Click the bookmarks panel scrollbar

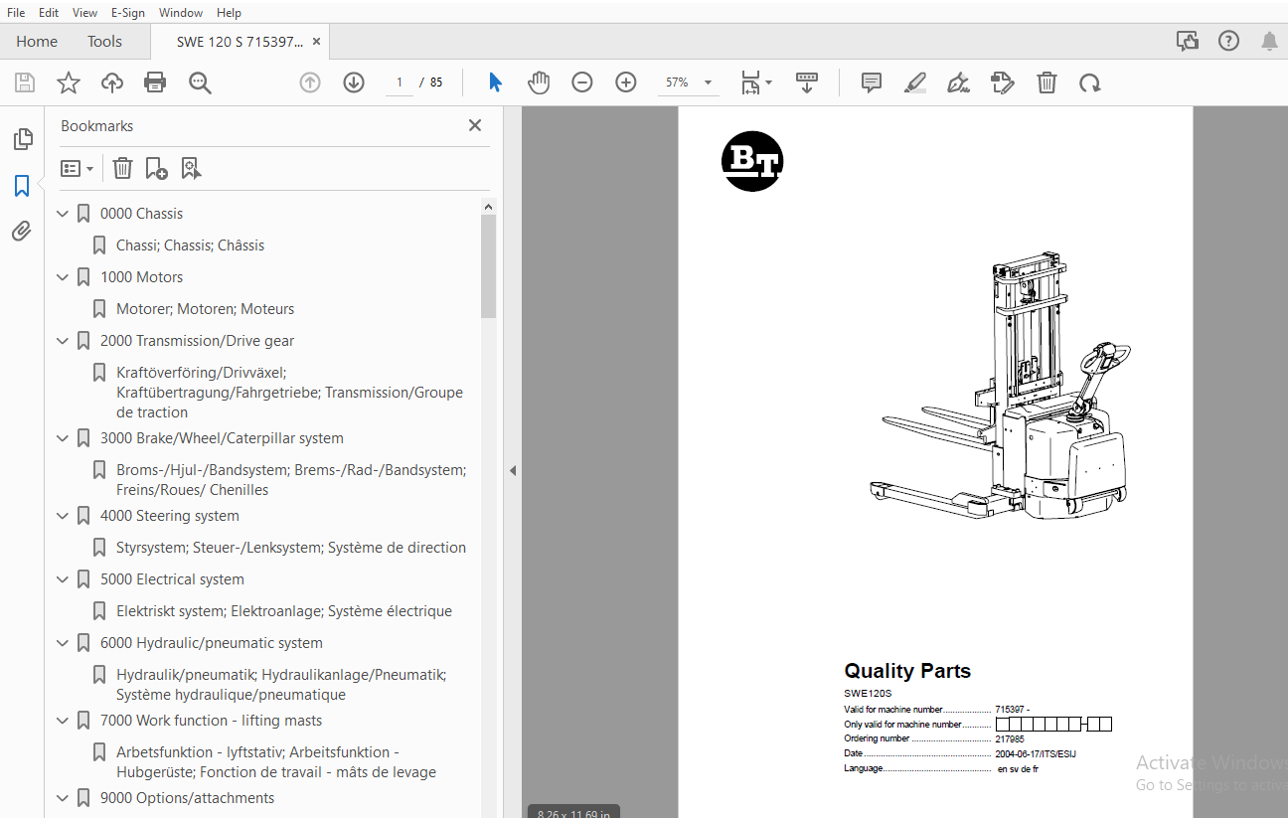coord(488,266)
